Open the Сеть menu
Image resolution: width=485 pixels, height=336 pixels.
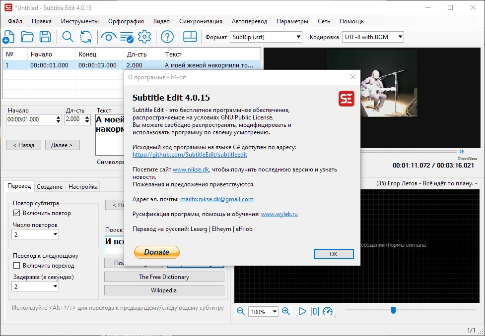tap(324, 21)
